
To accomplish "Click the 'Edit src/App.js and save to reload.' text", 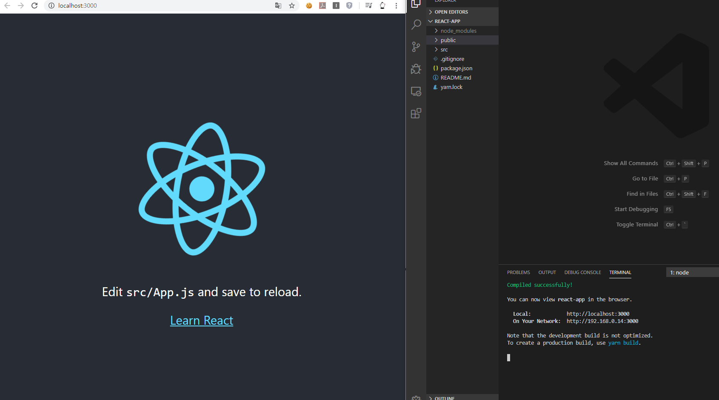I will (202, 292).
